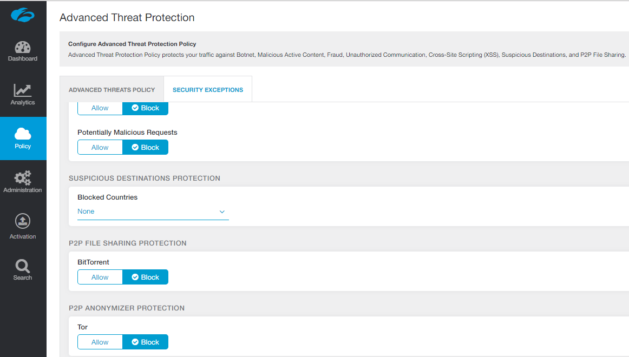
Task: Open the Analytics chart icon
Action: click(23, 91)
